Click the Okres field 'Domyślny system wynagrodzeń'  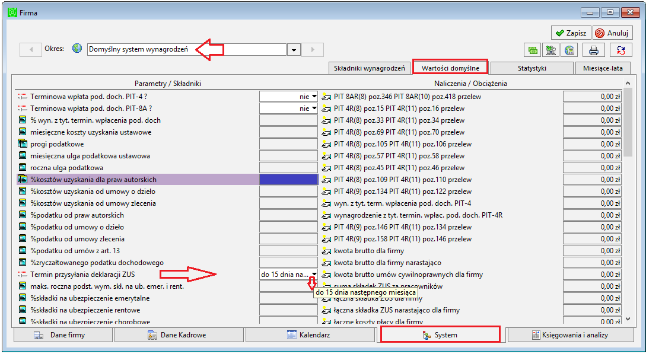[187, 50]
